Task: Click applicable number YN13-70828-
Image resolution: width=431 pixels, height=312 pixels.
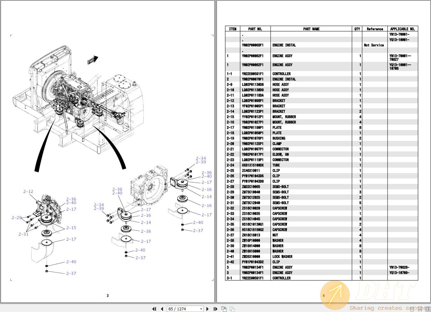Action: pos(399,267)
